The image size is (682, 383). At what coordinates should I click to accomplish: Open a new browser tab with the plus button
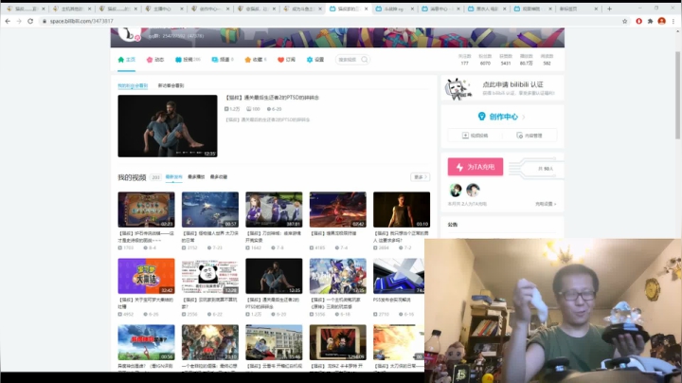(x=609, y=9)
